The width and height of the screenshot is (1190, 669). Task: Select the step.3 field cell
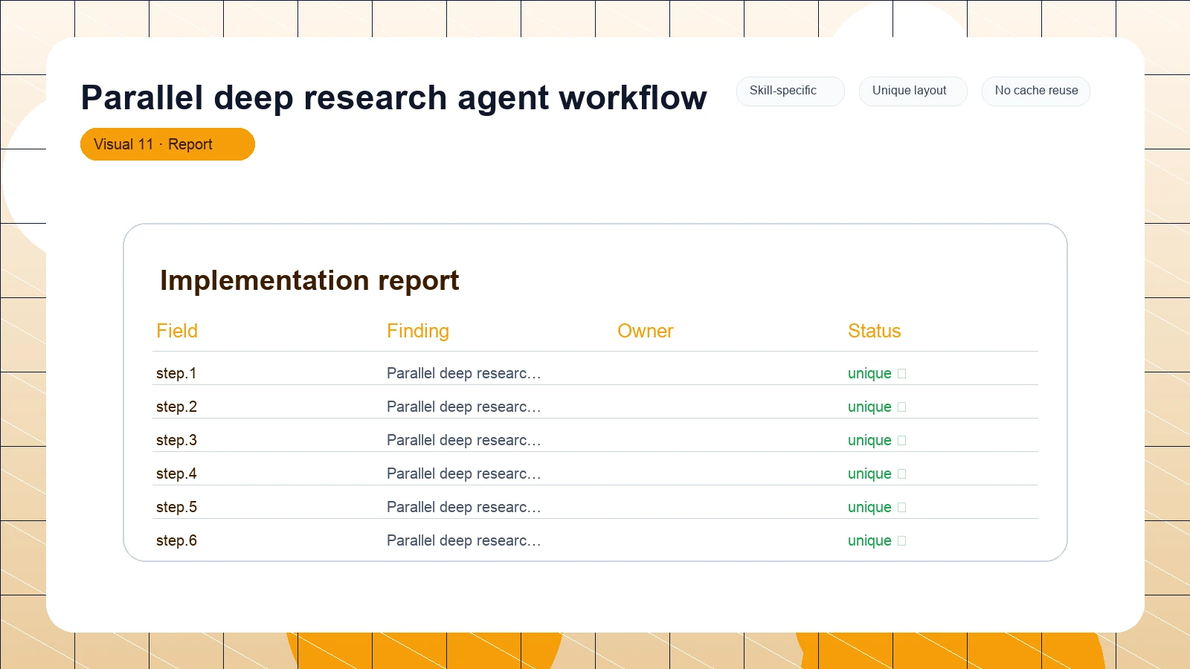pos(176,440)
